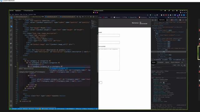This screenshot has height=112, width=200.
Task: Open the Run and Debug view
Action: click(11, 30)
